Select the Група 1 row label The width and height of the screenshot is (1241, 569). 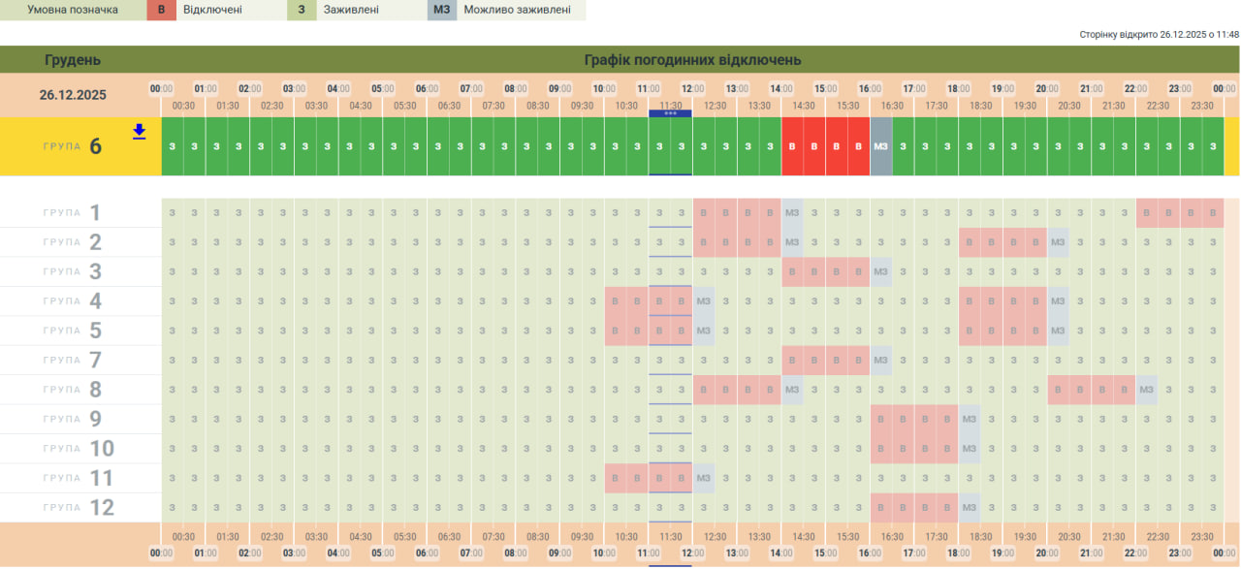[x=73, y=213]
